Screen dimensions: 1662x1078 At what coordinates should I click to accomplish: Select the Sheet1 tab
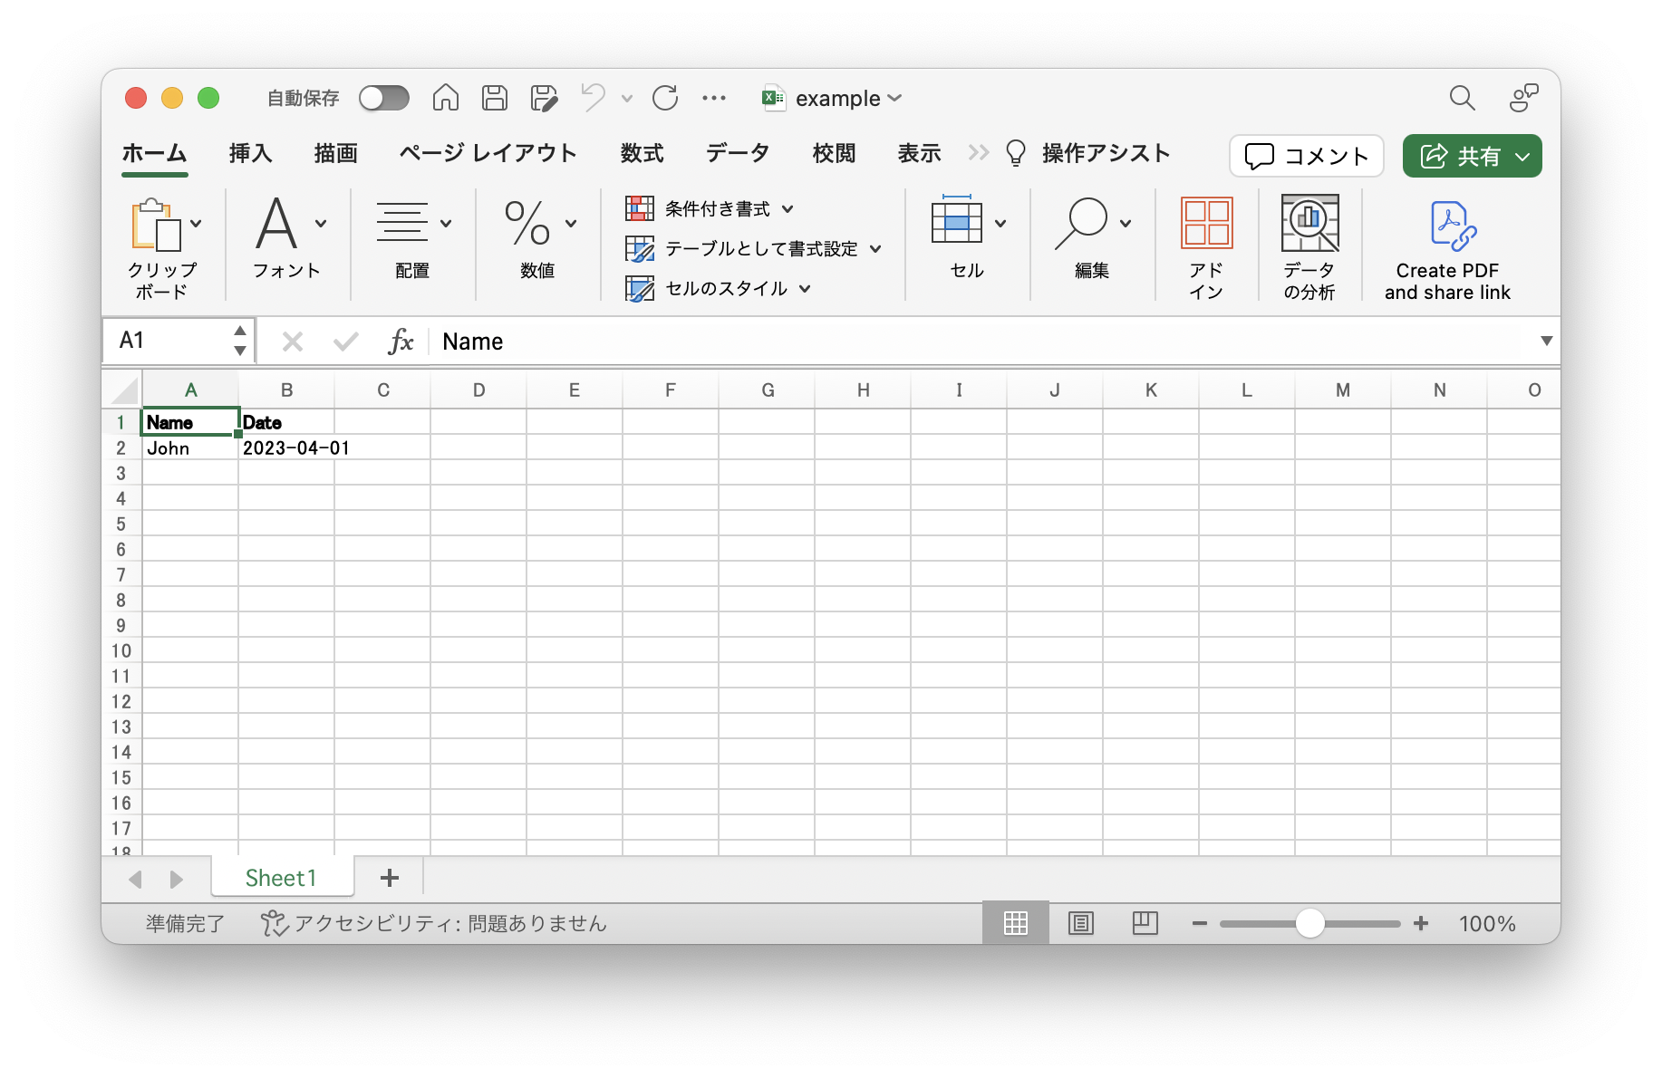pyautogui.click(x=282, y=878)
